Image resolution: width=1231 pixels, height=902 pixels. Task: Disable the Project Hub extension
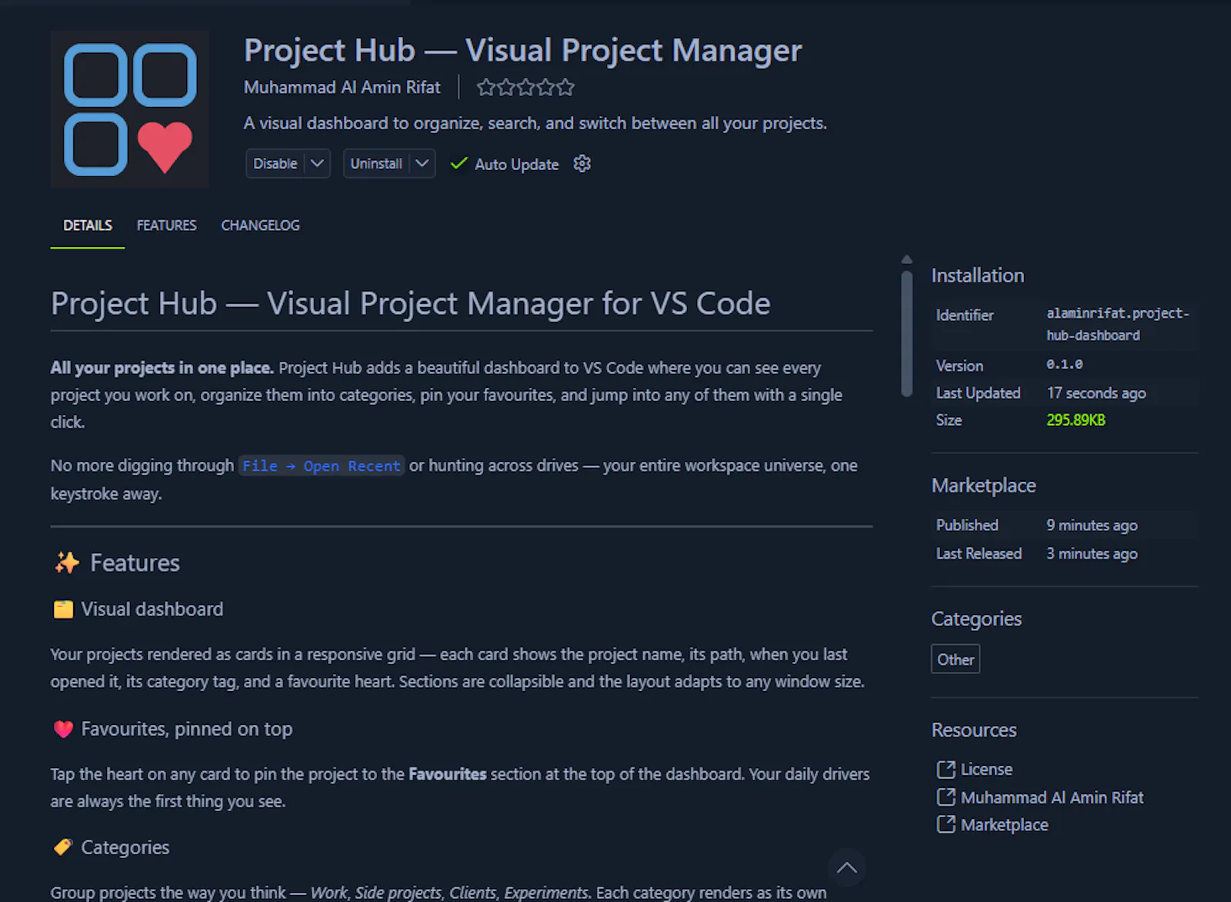pos(275,163)
